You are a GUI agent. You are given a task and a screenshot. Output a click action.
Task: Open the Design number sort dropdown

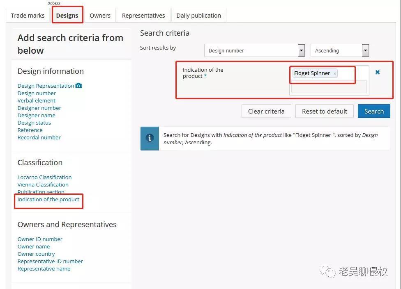[301, 51]
